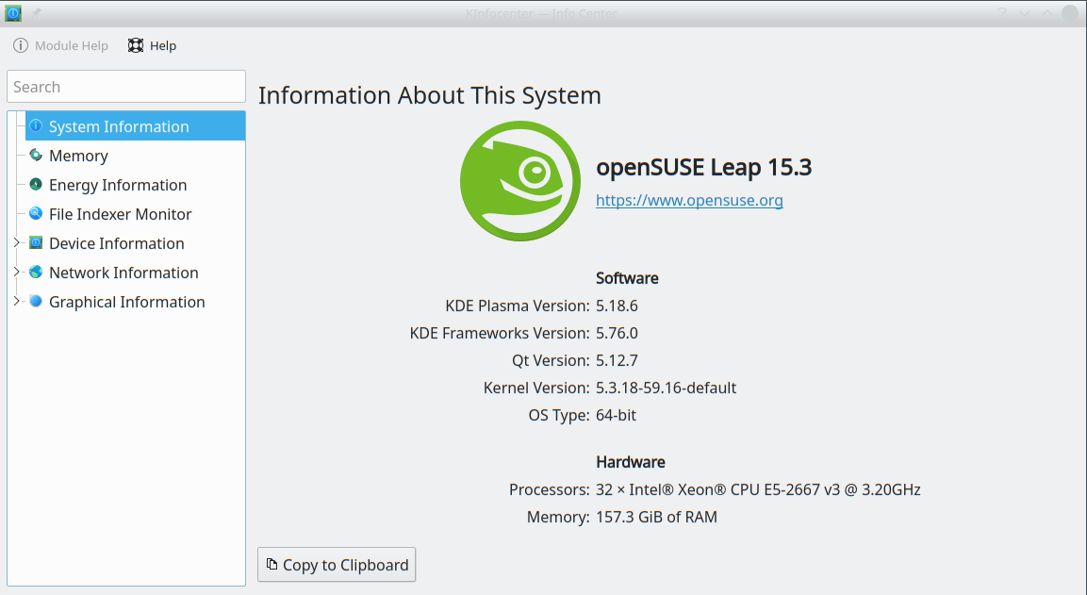Viewport: 1087px width, 595px height.
Task: Expand the Network Information tree node
Action: tap(16, 273)
